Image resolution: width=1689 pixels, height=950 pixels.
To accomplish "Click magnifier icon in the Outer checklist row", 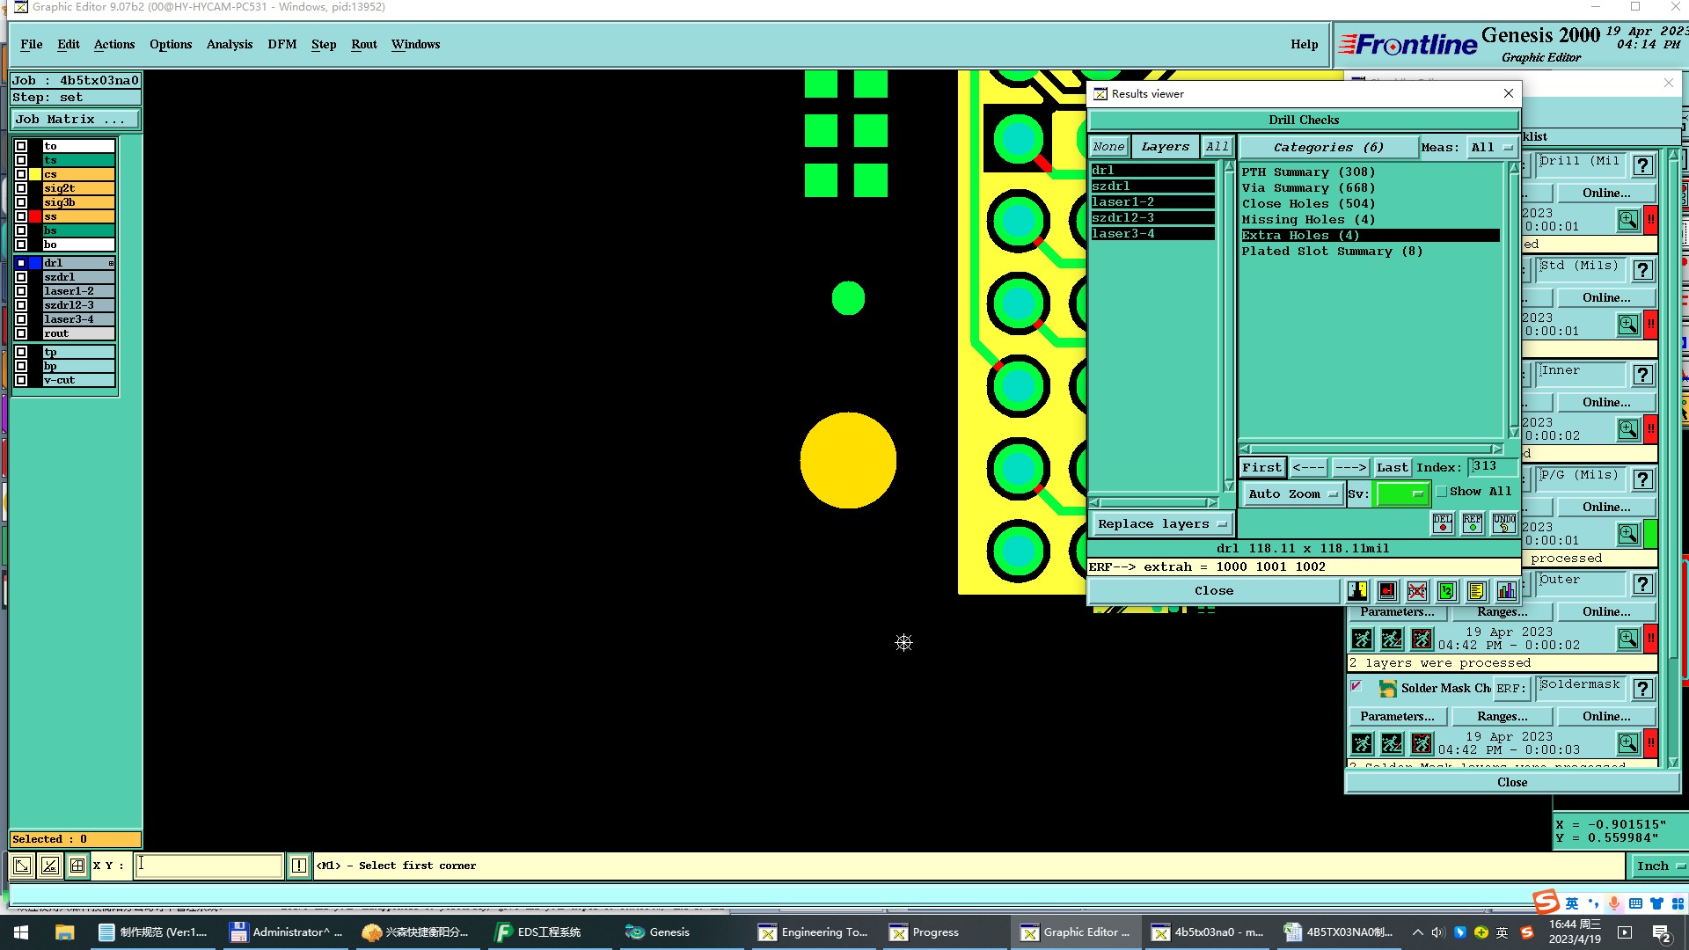I will point(1628,639).
